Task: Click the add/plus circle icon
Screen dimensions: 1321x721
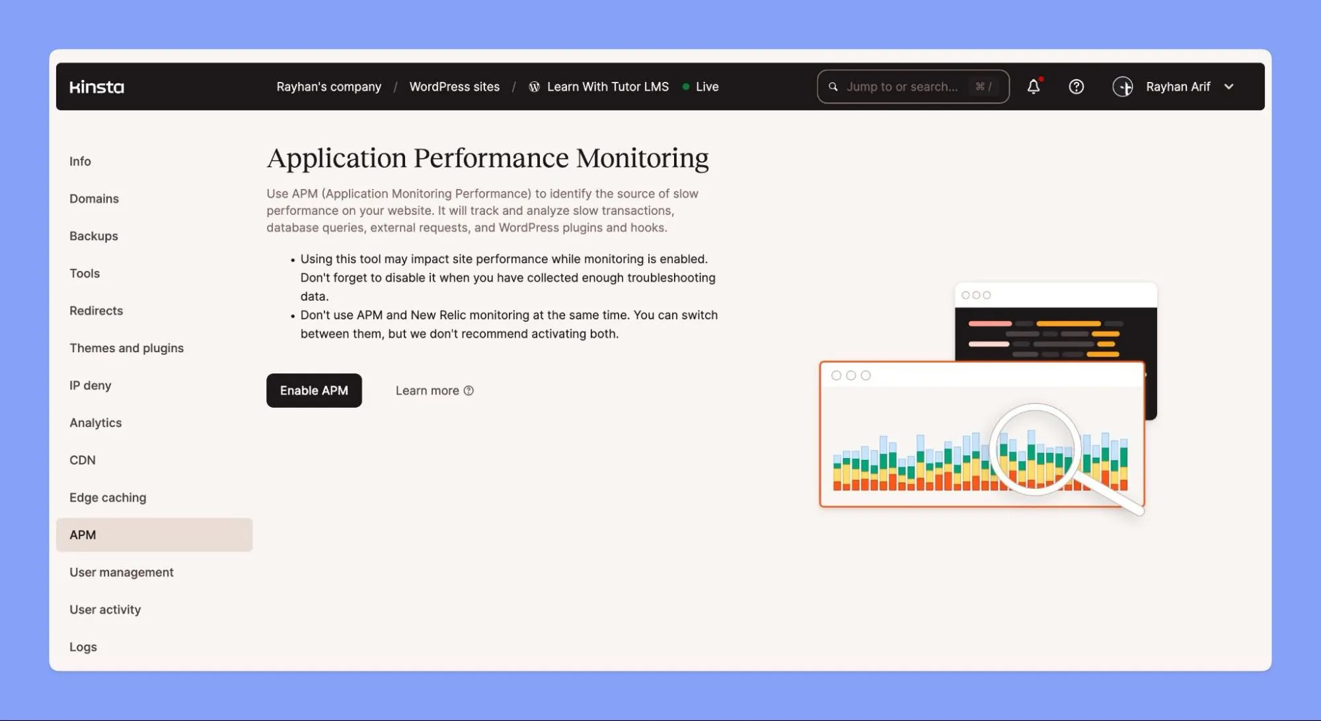Action: point(1122,86)
